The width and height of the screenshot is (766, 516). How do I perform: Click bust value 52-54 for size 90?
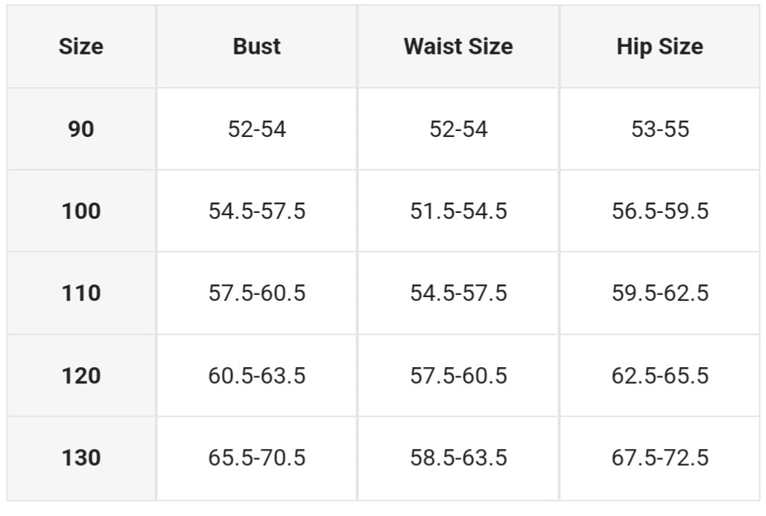257,129
